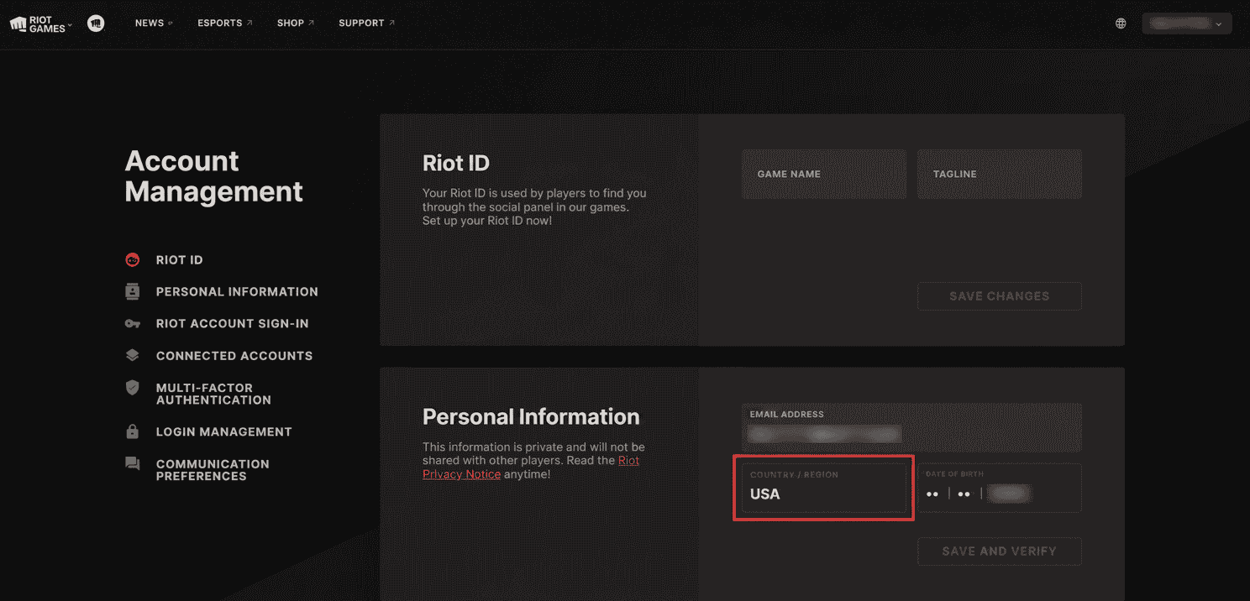Go to Multi-Factor Authentication section
This screenshot has height=601, width=1250.
click(213, 394)
